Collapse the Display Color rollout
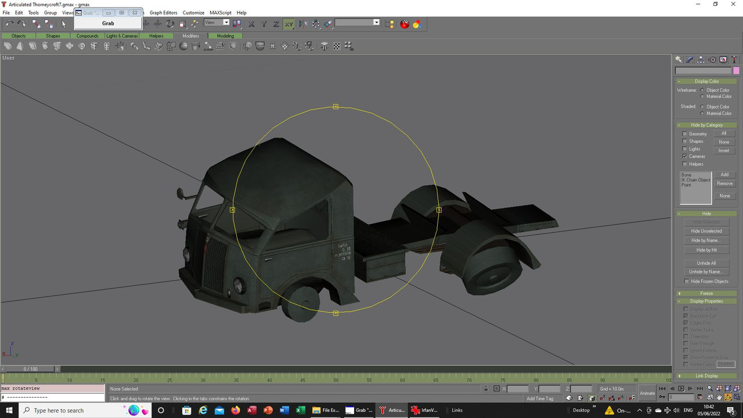This screenshot has width=743, height=418. (x=706, y=81)
